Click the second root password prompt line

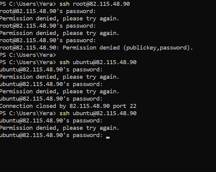pos(48,26)
